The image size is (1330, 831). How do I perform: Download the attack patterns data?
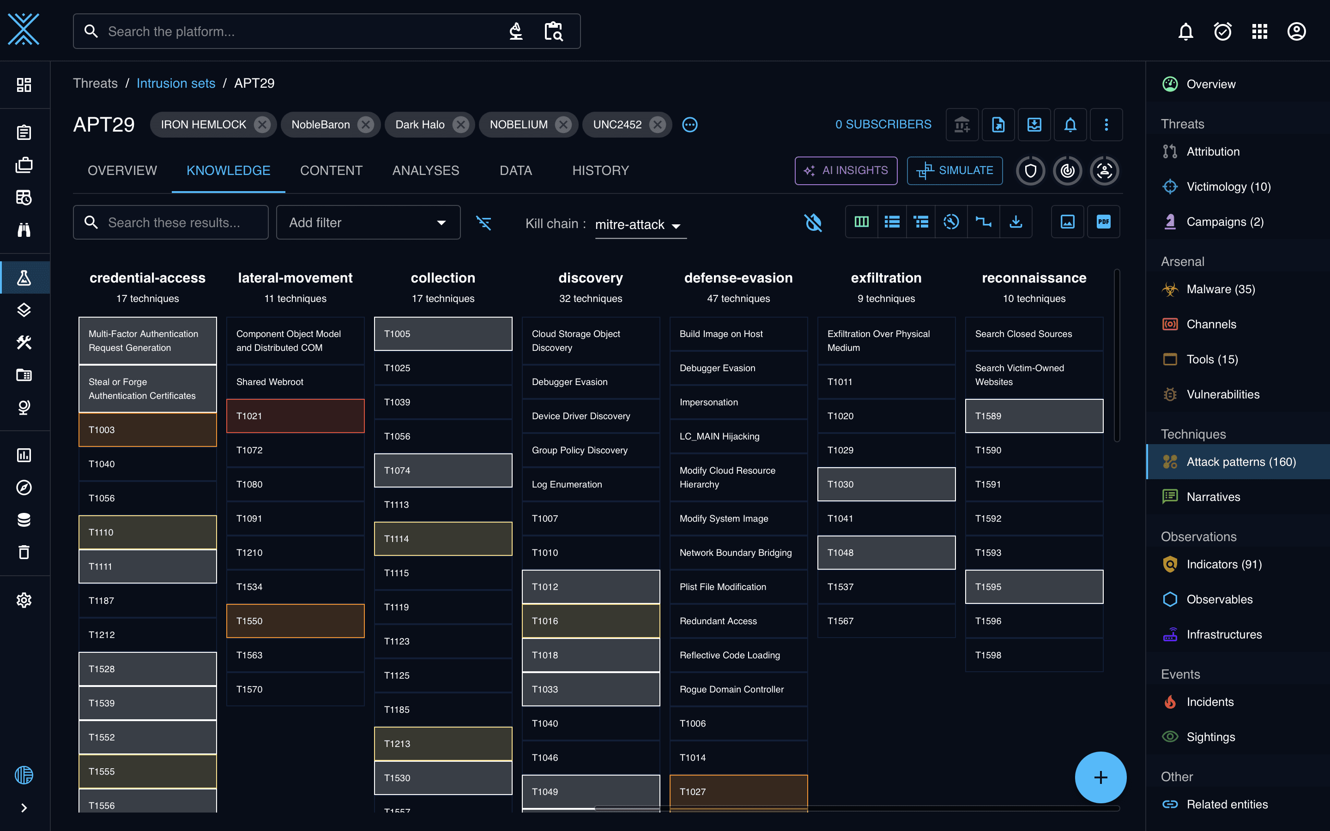(x=1016, y=222)
